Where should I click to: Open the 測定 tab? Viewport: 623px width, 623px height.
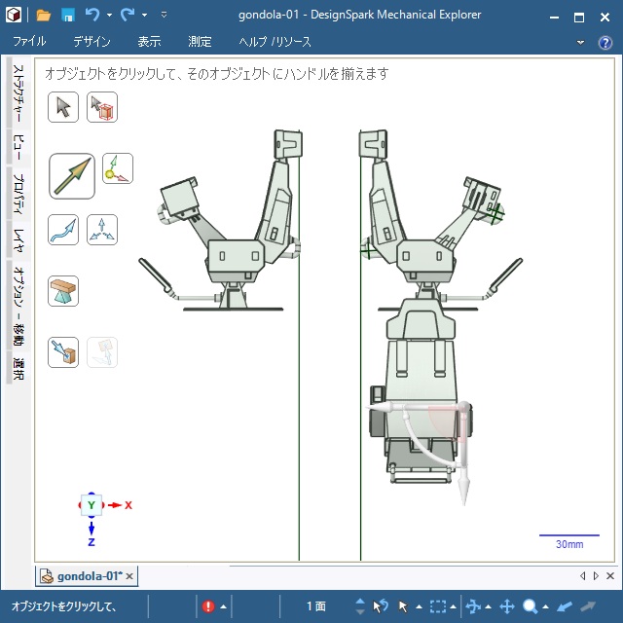click(200, 41)
